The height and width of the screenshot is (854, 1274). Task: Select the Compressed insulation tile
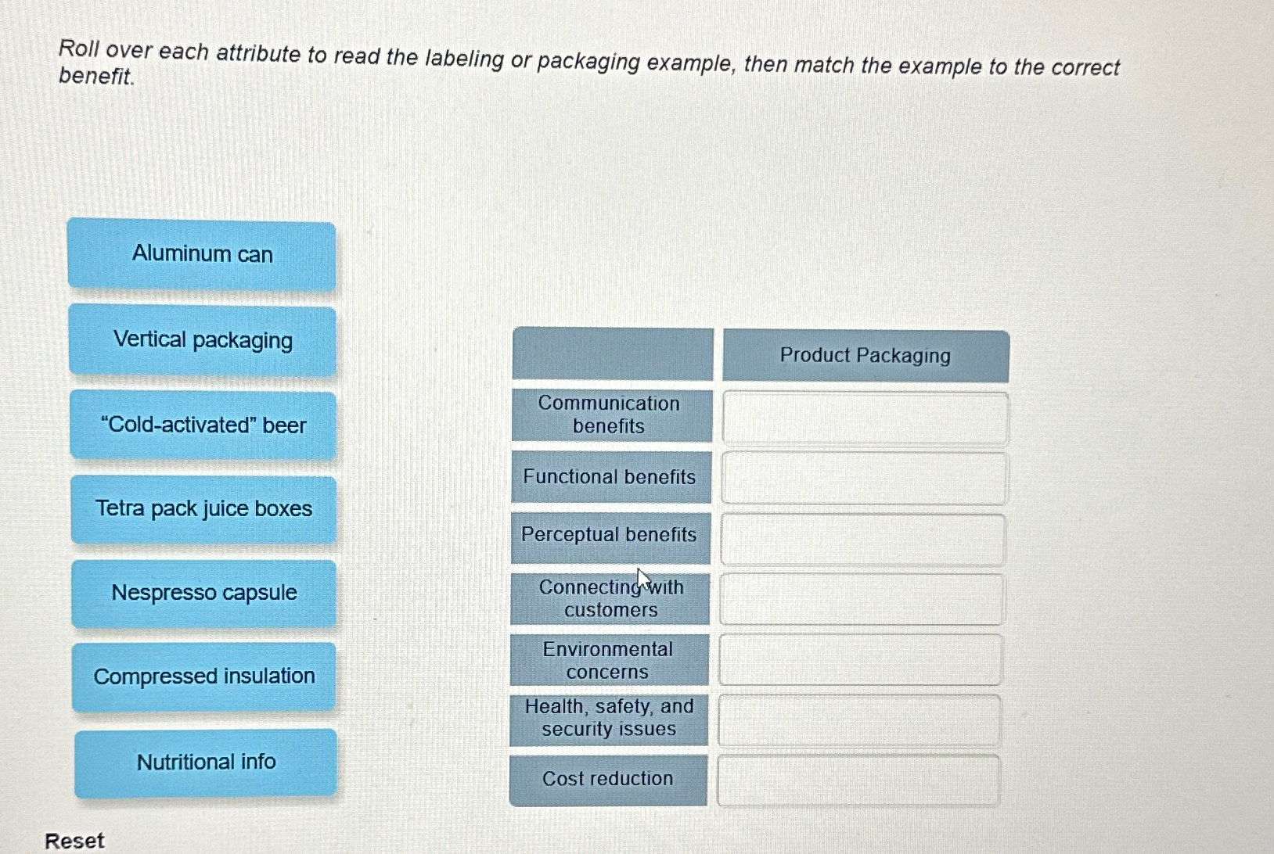click(x=203, y=676)
